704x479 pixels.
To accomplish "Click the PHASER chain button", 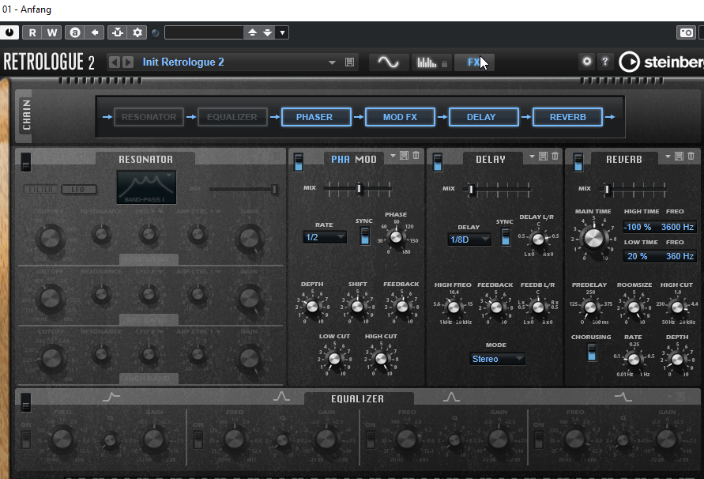I will [316, 117].
